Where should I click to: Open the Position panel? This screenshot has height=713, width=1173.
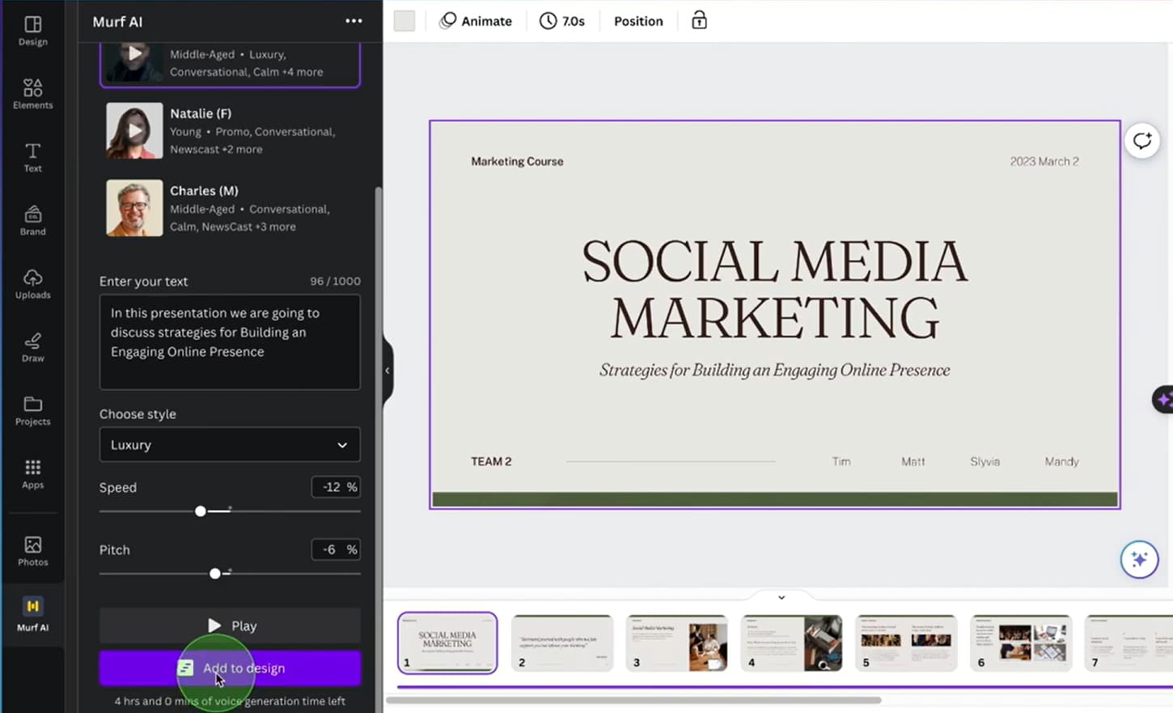638,21
